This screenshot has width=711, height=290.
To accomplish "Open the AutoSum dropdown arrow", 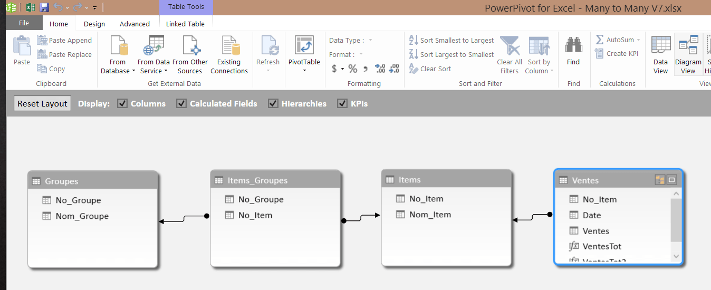I will point(638,40).
